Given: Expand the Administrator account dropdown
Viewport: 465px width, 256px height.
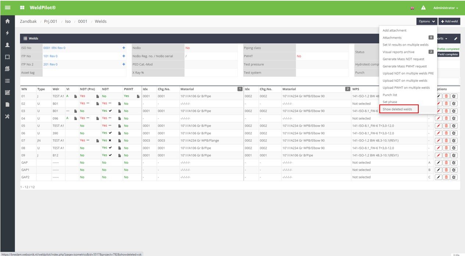Looking at the screenshot, I should (446, 8).
